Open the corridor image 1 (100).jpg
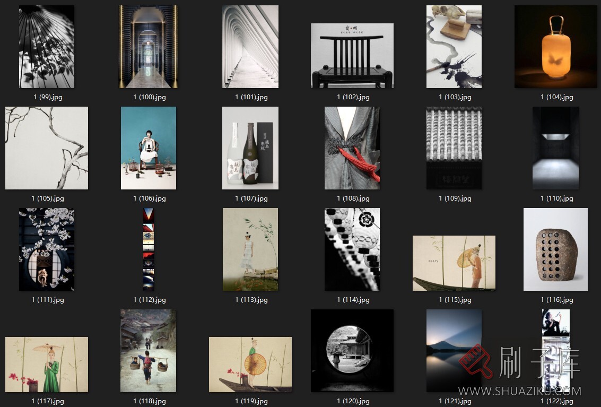Screen dimensions: 601x407 pos(149,47)
